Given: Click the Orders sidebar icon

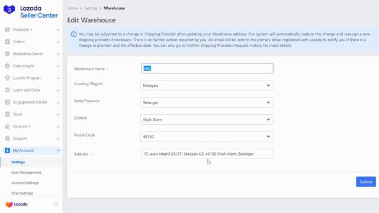Looking at the screenshot, I should pos(7,41).
